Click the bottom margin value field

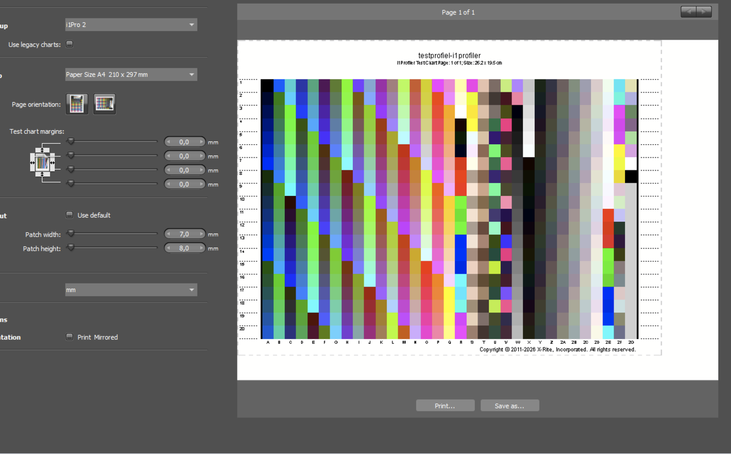pos(185,184)
